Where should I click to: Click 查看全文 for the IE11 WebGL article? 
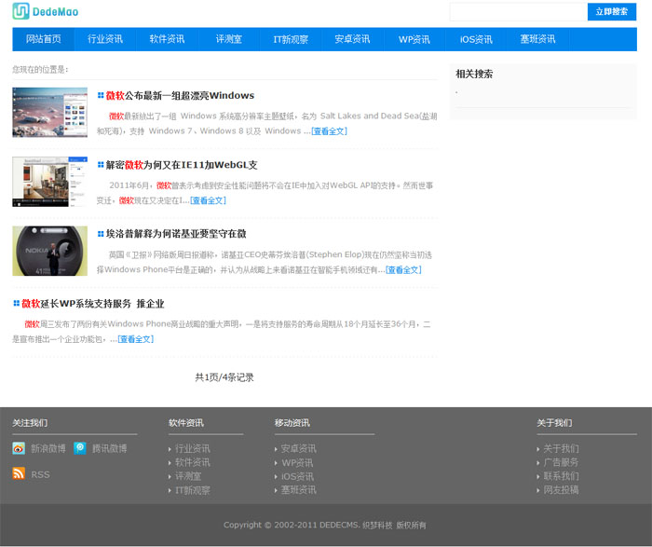coord(208,200)
